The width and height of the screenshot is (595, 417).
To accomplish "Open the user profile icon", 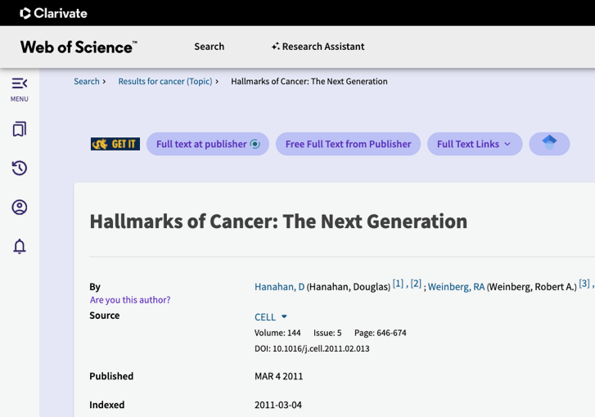I will pos(20,208).
